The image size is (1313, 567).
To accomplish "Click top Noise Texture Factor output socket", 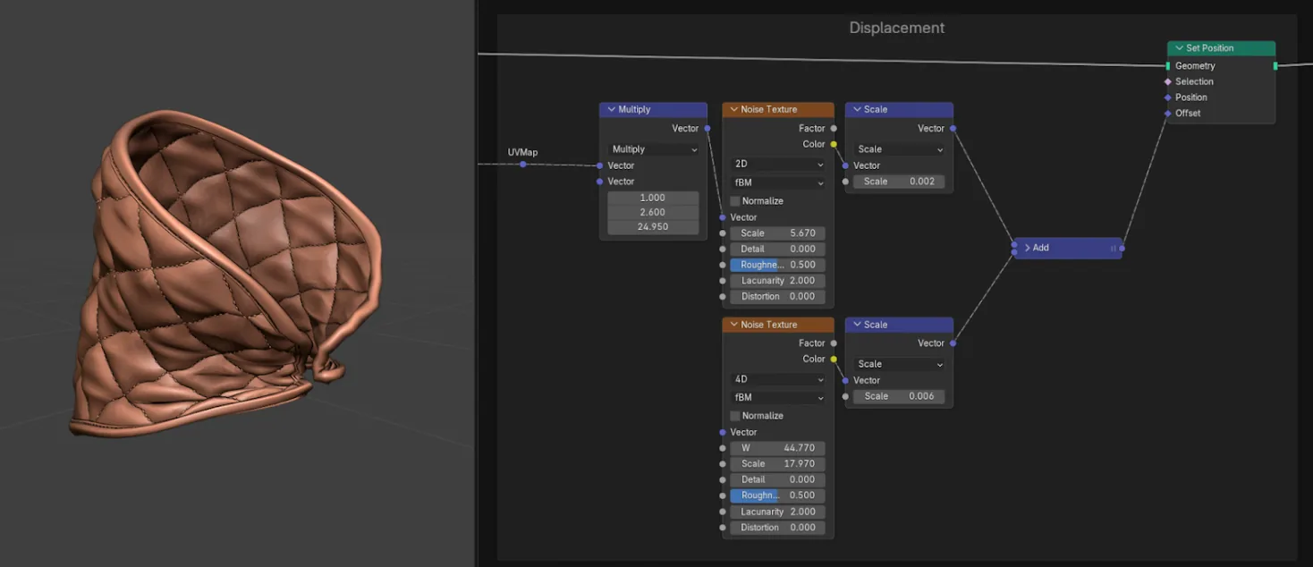I will [x=834, y=129].
